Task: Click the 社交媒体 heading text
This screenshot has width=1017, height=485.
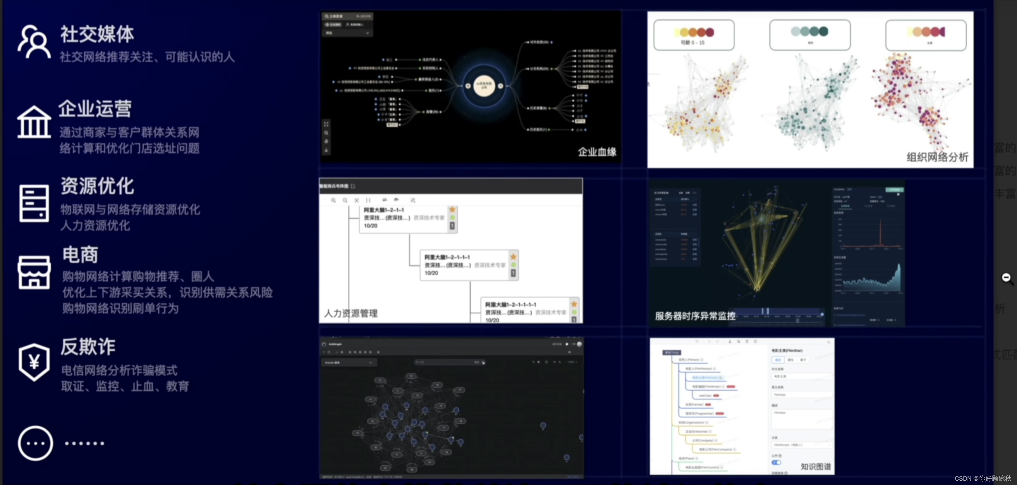Action: pyautogui.click(x=97, y=34)
